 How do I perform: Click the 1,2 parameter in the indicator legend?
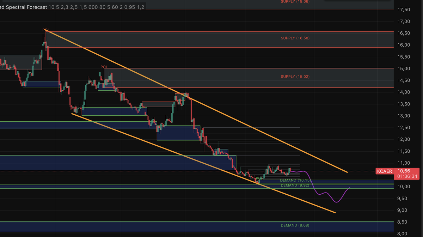click(x=140, y=7)
